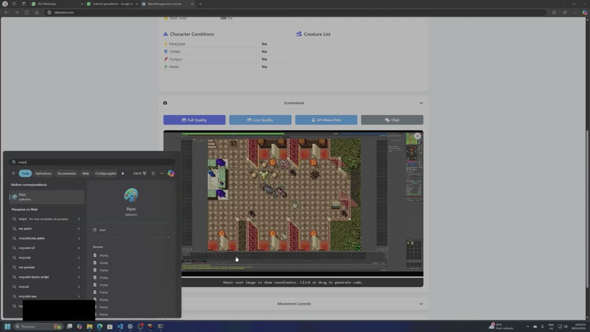Open the terminal icon on the taskbar
This screenshot has height=332, width=590.
160,326
